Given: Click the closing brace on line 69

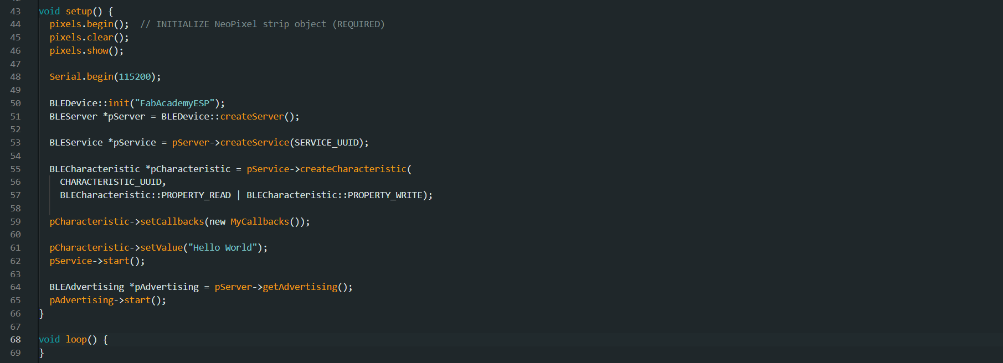Looking at the screenshot, I should tap(42, 353).
